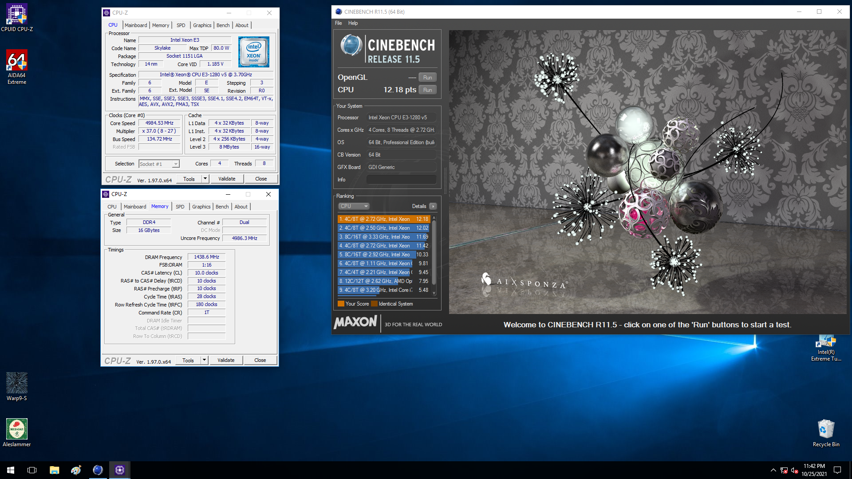Click the Cinebench title bar icon
Screen dimensions: 852x479
pos(339,12)
